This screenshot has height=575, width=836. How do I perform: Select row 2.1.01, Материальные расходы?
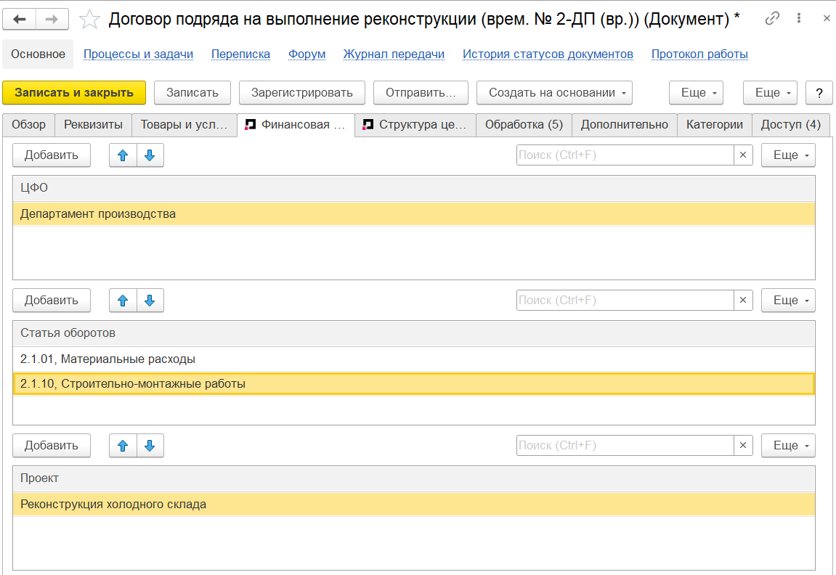[414, 359]
